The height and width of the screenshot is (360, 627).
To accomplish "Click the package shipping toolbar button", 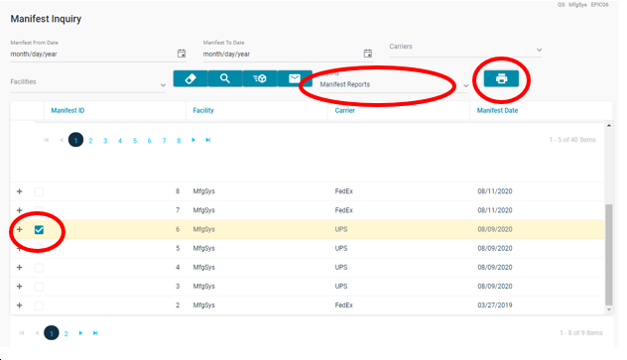I will pyautogui.click(x=260, y=78).
